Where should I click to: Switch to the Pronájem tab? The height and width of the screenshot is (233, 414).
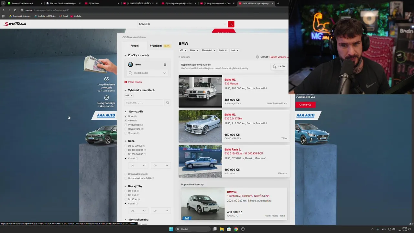coord(160,46)
